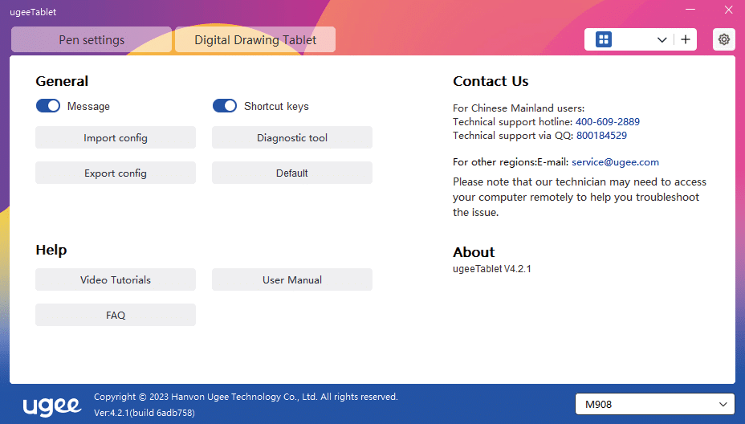Click the hotline number 400-609-2889
The height and width of the screenshot is (424, 745).
coord(607,122)
